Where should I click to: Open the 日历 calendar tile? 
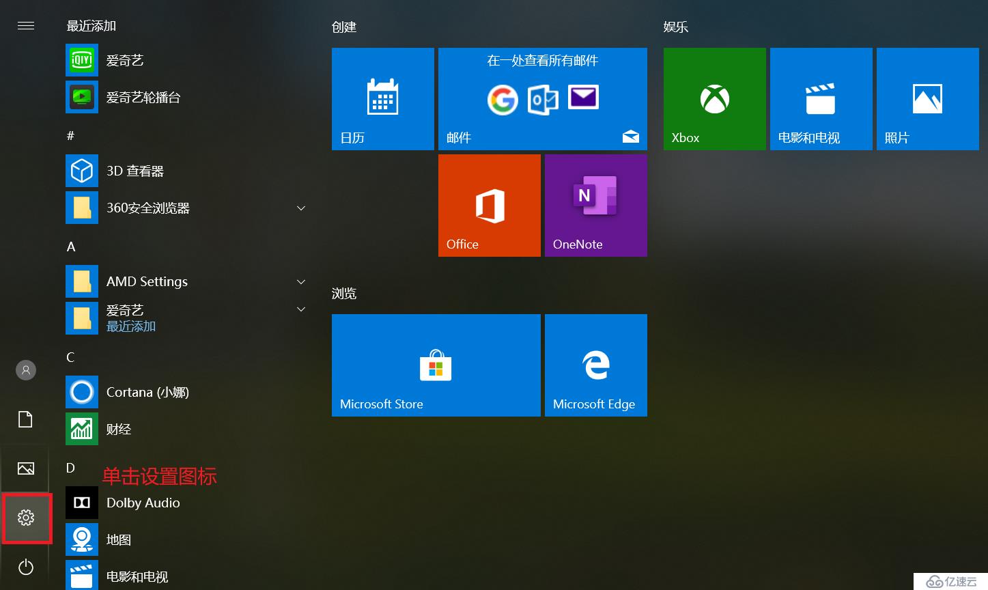[x=383, y=99]
